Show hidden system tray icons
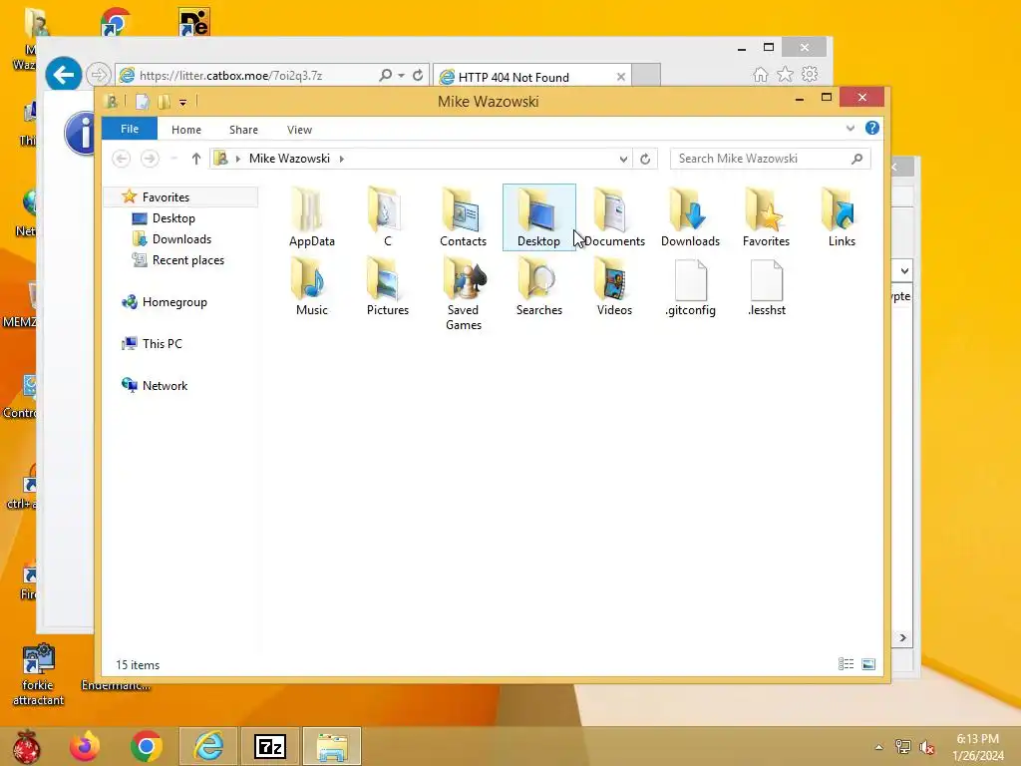Viewport: 1021px width, 766px height. [x=879, y=747]
